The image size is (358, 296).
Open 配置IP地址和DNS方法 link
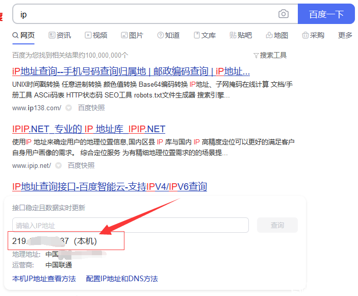122,279
